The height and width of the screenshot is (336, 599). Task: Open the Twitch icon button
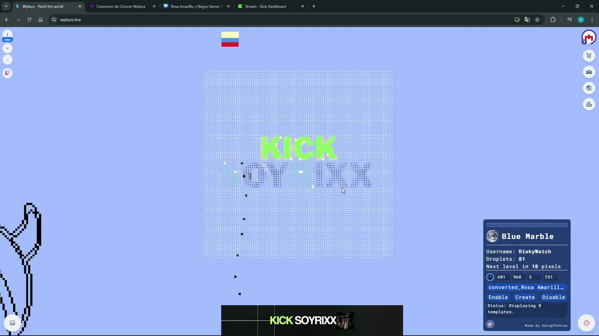coord(7,73)
